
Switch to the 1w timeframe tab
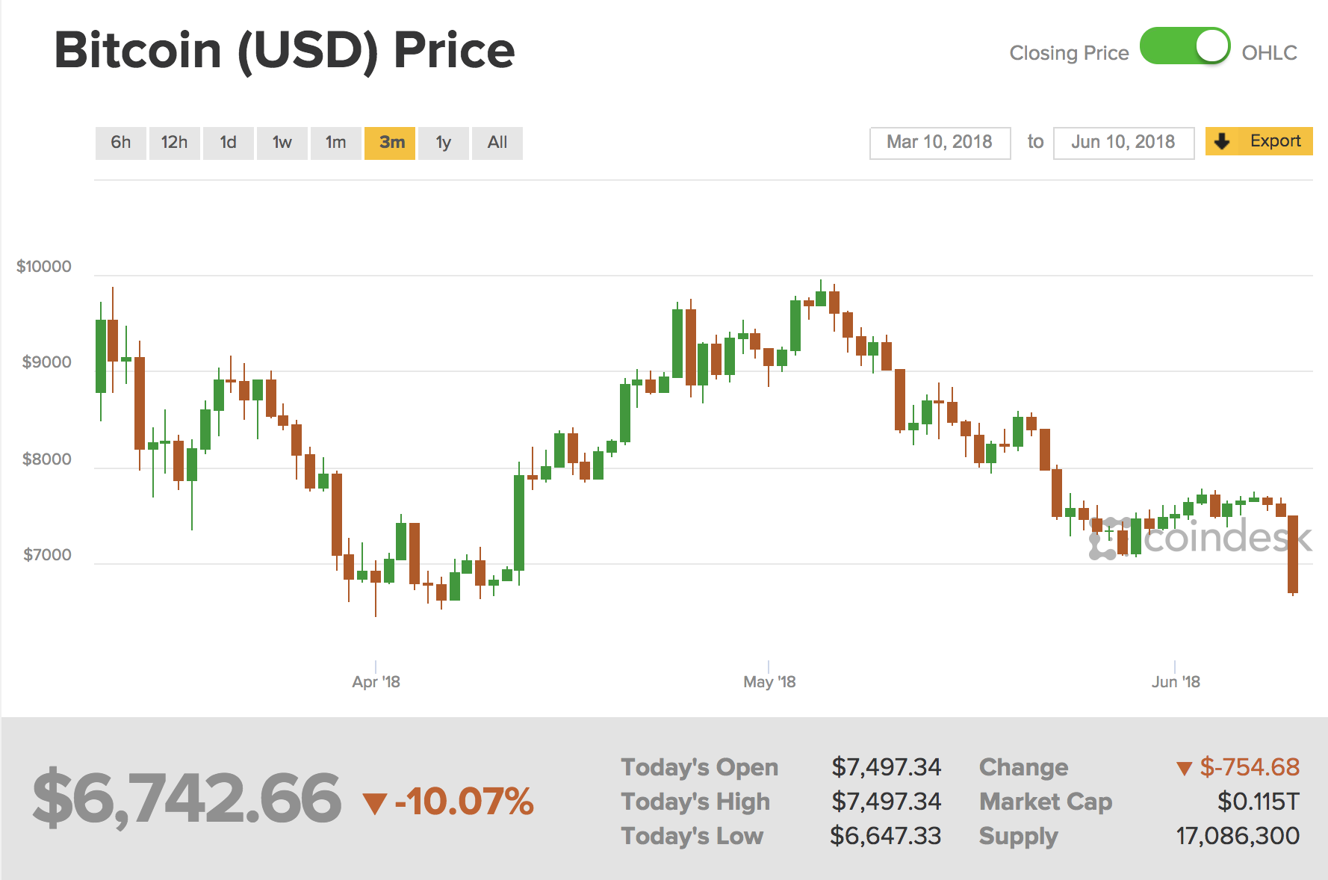pos(282,142)
